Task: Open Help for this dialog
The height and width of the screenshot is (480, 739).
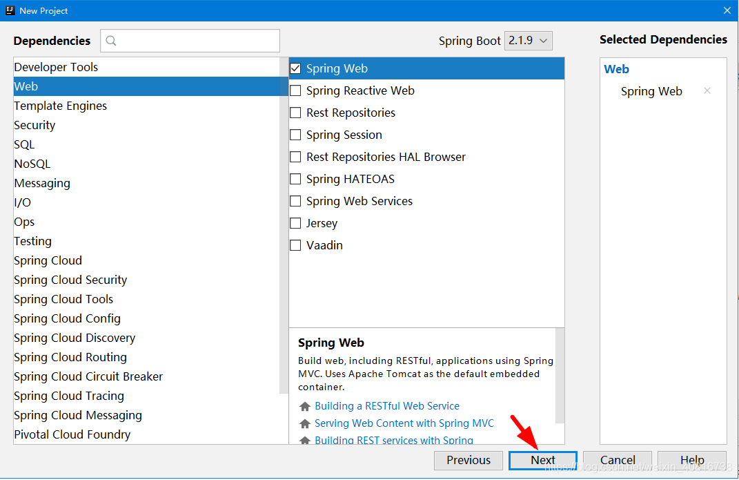Action: pyautogui.click(x=692, y=460)
